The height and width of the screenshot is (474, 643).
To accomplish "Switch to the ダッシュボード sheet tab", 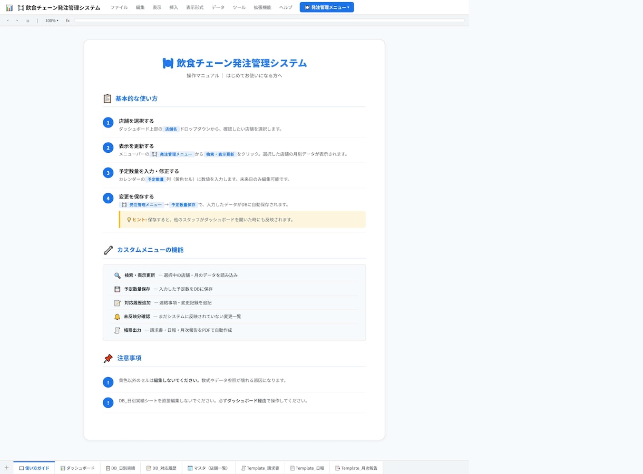I will [x=77, y=468].
